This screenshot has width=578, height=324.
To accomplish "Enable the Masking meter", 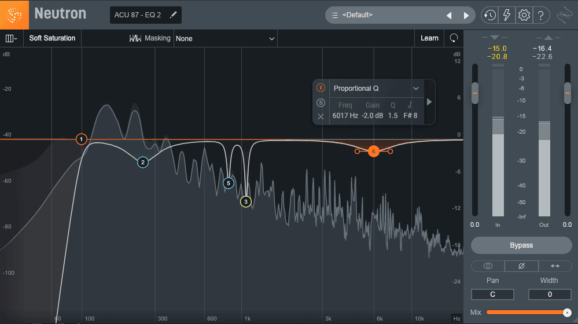I will coord(150,38).
